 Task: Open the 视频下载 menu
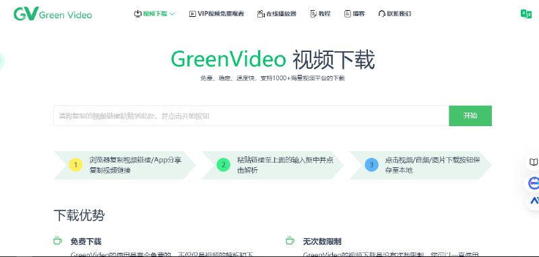[x=154, y=13]
